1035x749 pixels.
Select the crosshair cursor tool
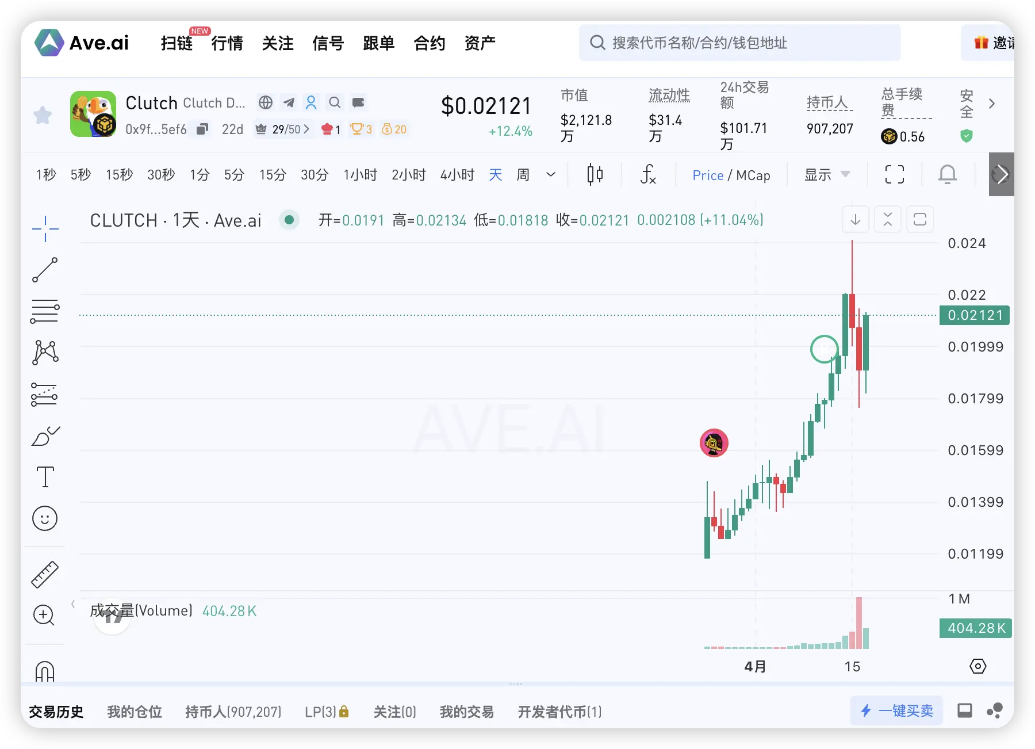click(45, 229)
